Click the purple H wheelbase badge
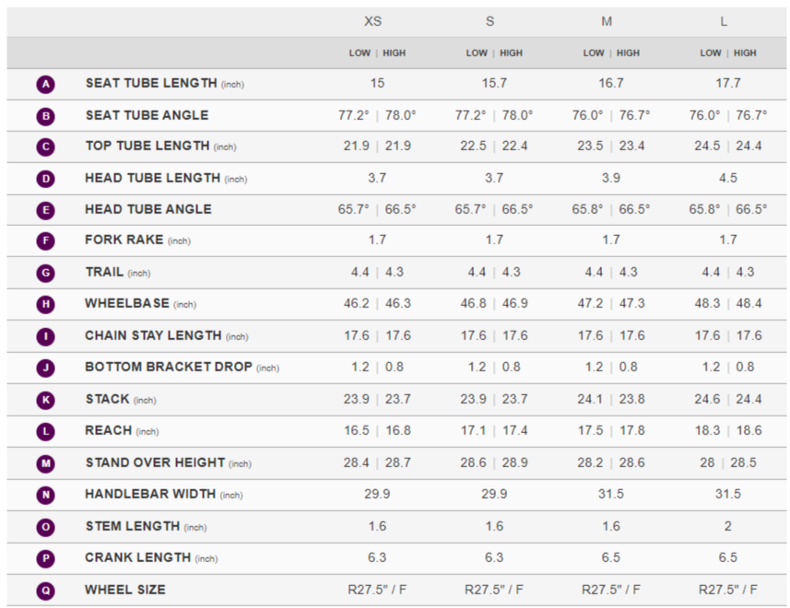 (45, 304)
